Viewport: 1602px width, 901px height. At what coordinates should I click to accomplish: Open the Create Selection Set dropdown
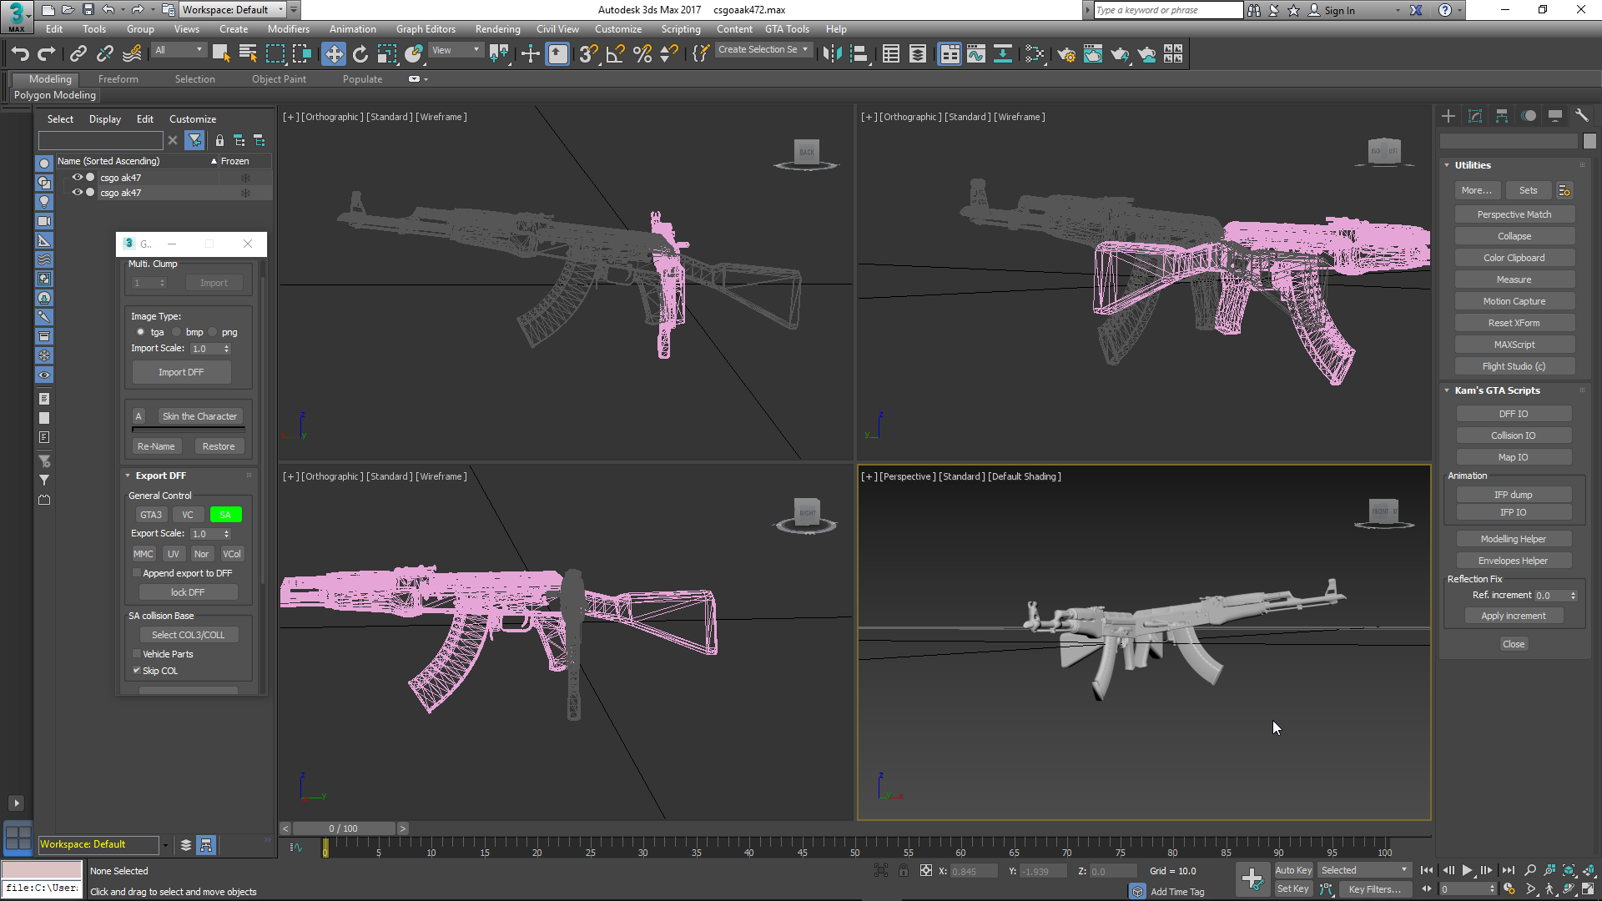click(x=806, y=49)
